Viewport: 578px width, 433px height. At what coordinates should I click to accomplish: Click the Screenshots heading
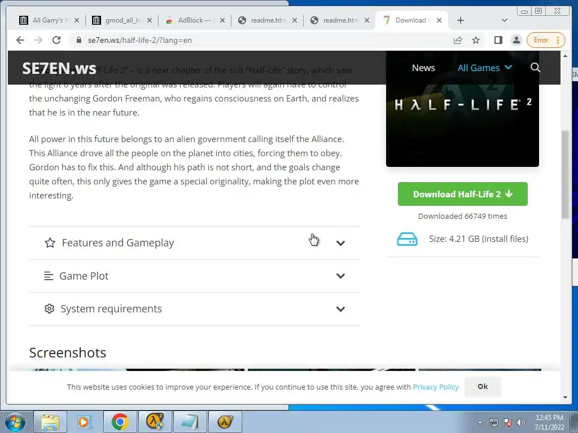pos(68,353)
